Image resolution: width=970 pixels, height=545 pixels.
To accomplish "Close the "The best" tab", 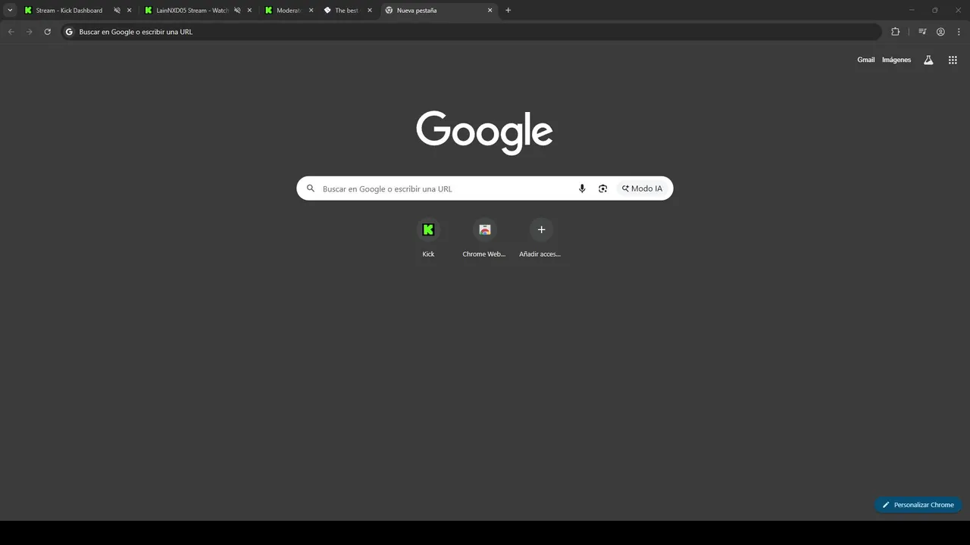I will pos(370,11).
